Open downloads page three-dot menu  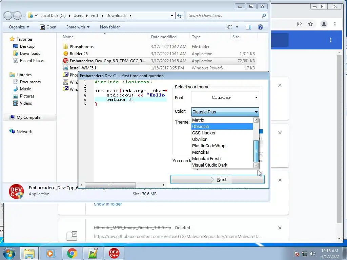coord(331,40)
